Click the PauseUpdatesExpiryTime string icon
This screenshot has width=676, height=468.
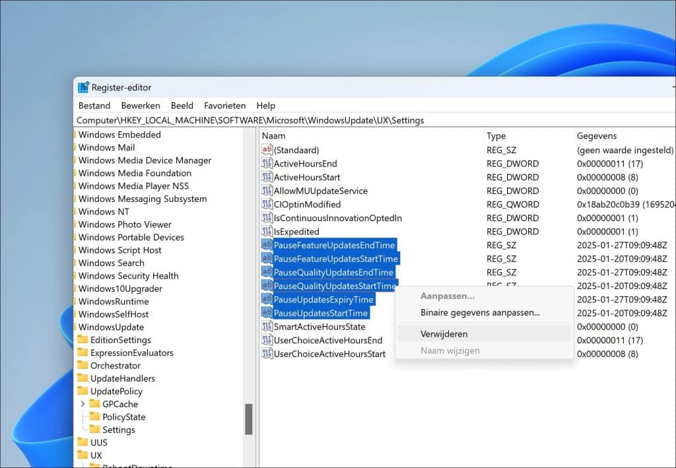tap(267, 300)
